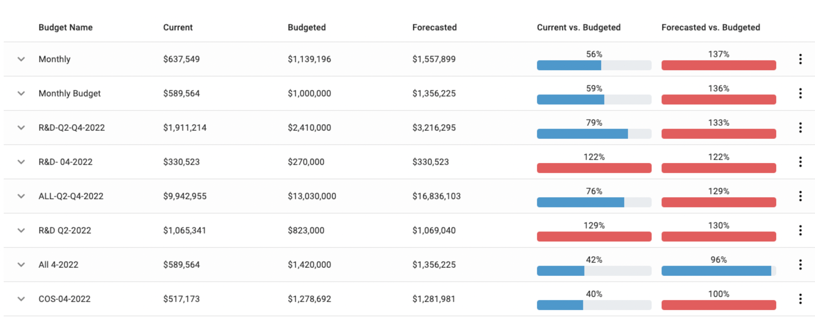Select the COS-04-2022 budget name

pyautogui.click(x=65, y=299)
